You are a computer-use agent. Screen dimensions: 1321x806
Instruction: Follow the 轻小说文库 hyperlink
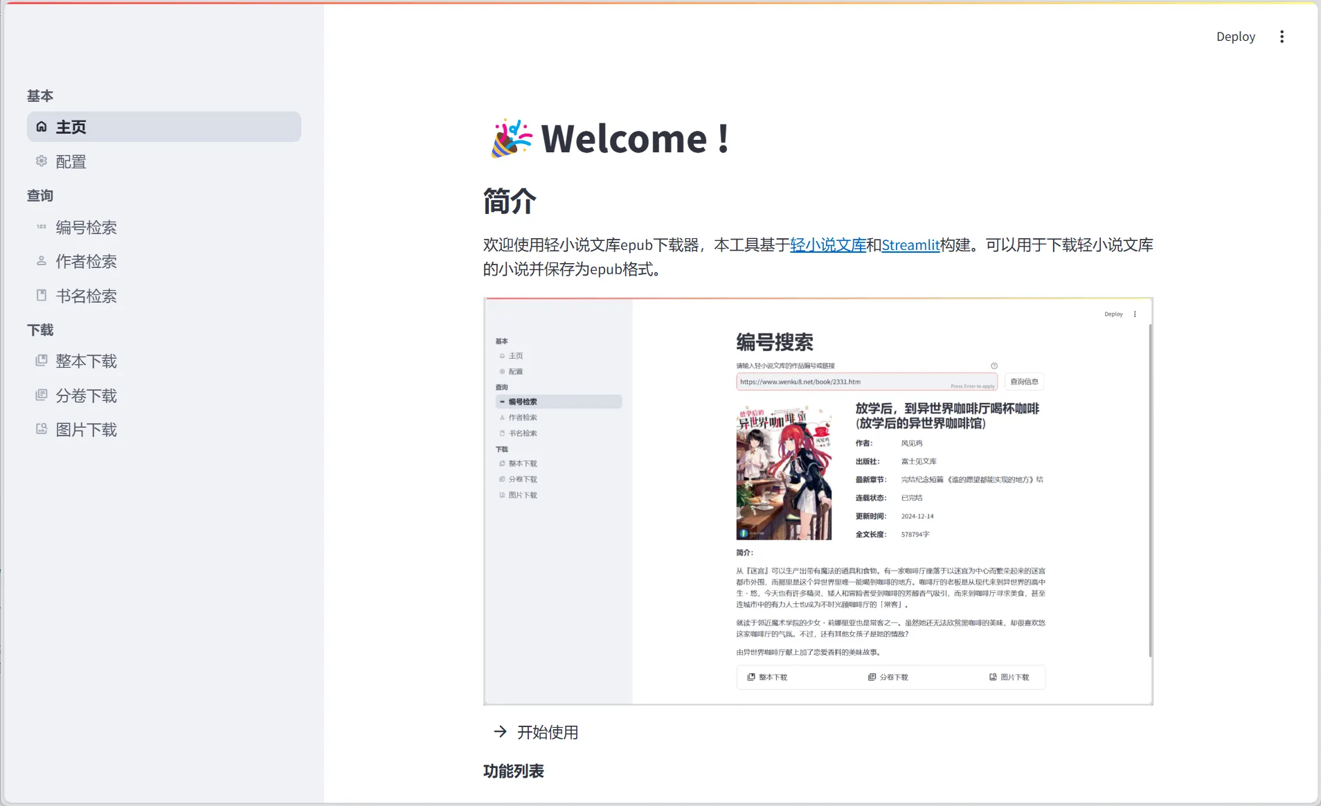pos(828,245)
